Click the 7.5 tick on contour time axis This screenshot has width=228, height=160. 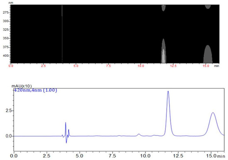click(109, 66)
